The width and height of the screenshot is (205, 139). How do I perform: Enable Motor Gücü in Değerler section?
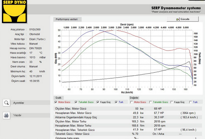[x=132, y=102]
